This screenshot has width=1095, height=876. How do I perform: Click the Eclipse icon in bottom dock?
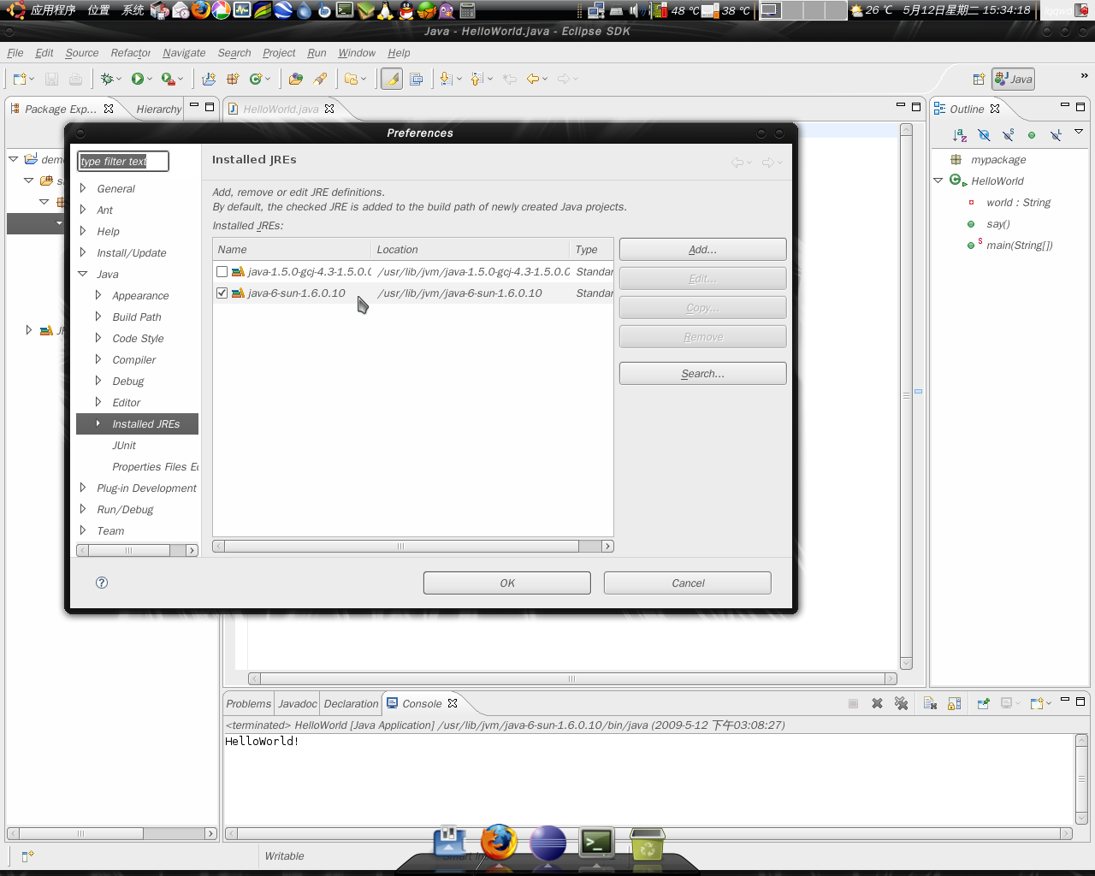click(547, 843)
